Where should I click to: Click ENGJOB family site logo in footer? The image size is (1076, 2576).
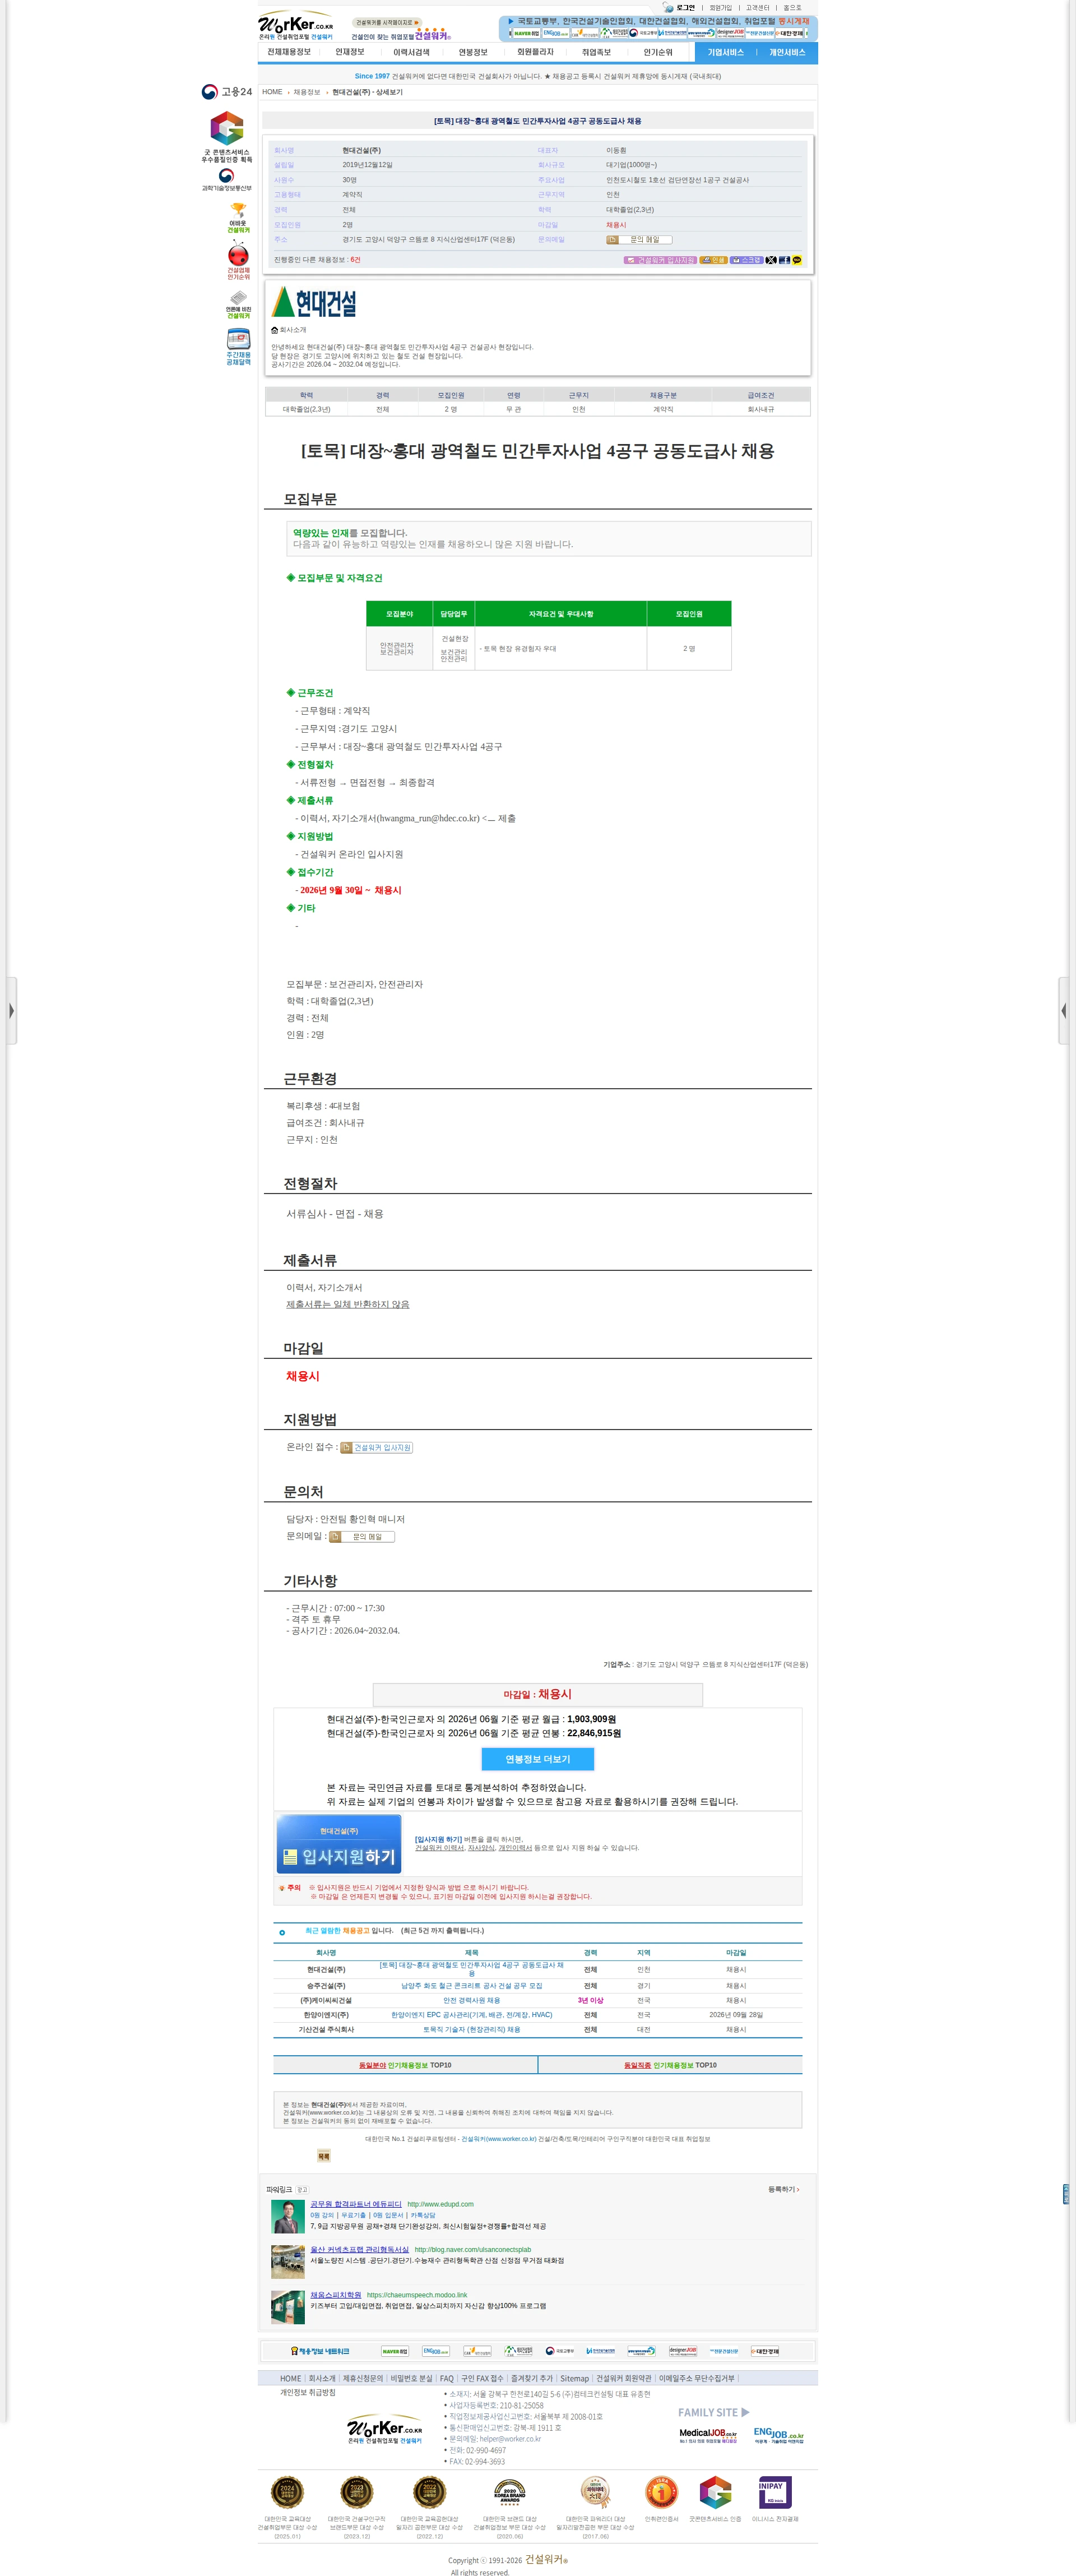[778, 2435]
